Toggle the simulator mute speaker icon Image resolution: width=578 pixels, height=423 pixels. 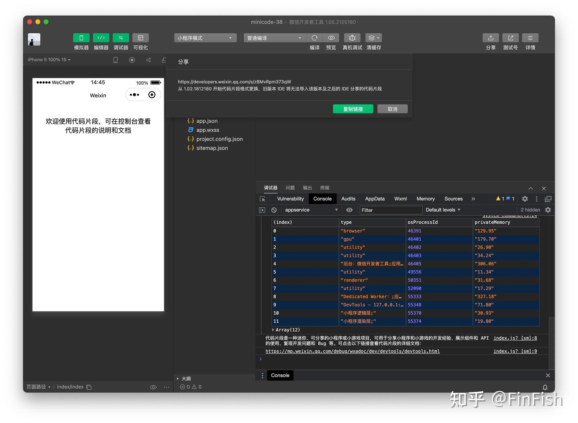pyautogui.click(x=148, y=60)
